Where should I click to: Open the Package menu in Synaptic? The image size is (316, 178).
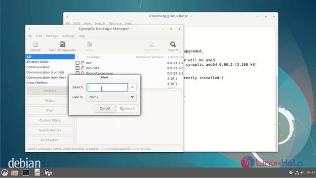coord(52,36)
